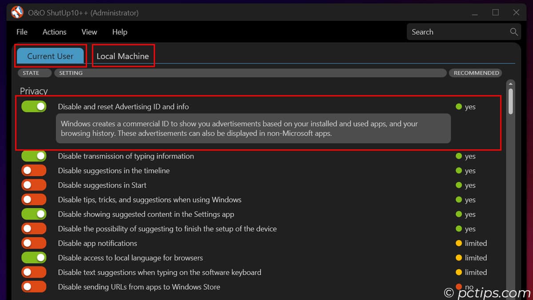Select the Current User tab
The width and height of the screenshot is (533, 300).
pos(50,56)
